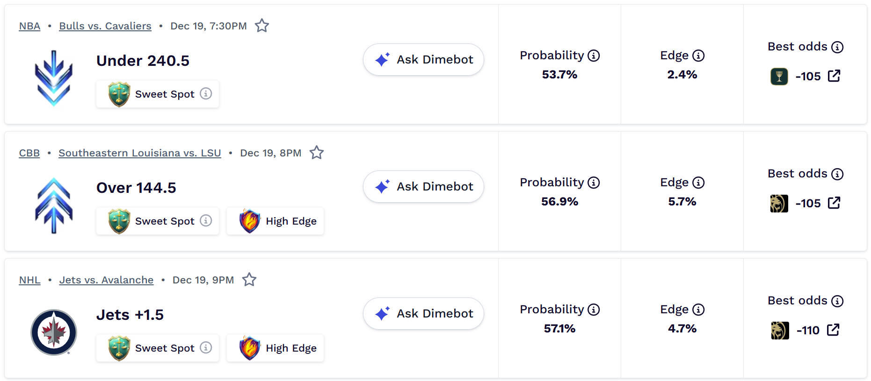The height and width of the screenshot is (381, 871).
Task: Open the CBB league link
Action: tap(29, 153)
